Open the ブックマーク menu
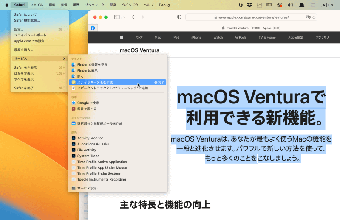Image resolution: width=340 pixels, height=220 pixels. pyautogui.click(x=94, y=5)
